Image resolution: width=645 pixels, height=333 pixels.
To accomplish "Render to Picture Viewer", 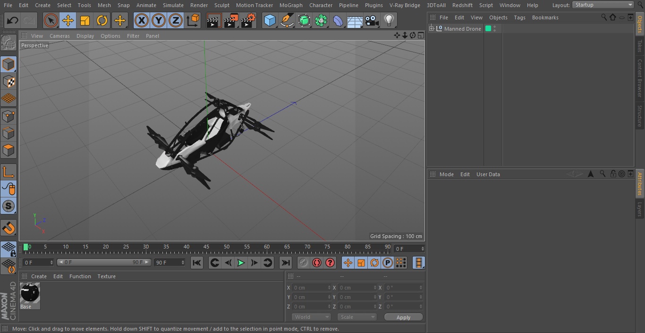I will click(231, 20).
